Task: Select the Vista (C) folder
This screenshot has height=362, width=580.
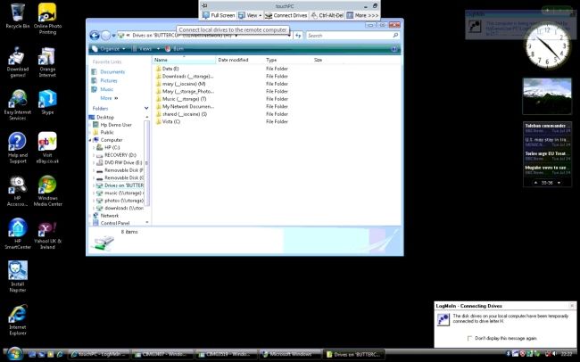Action: (x=168, y=121)
